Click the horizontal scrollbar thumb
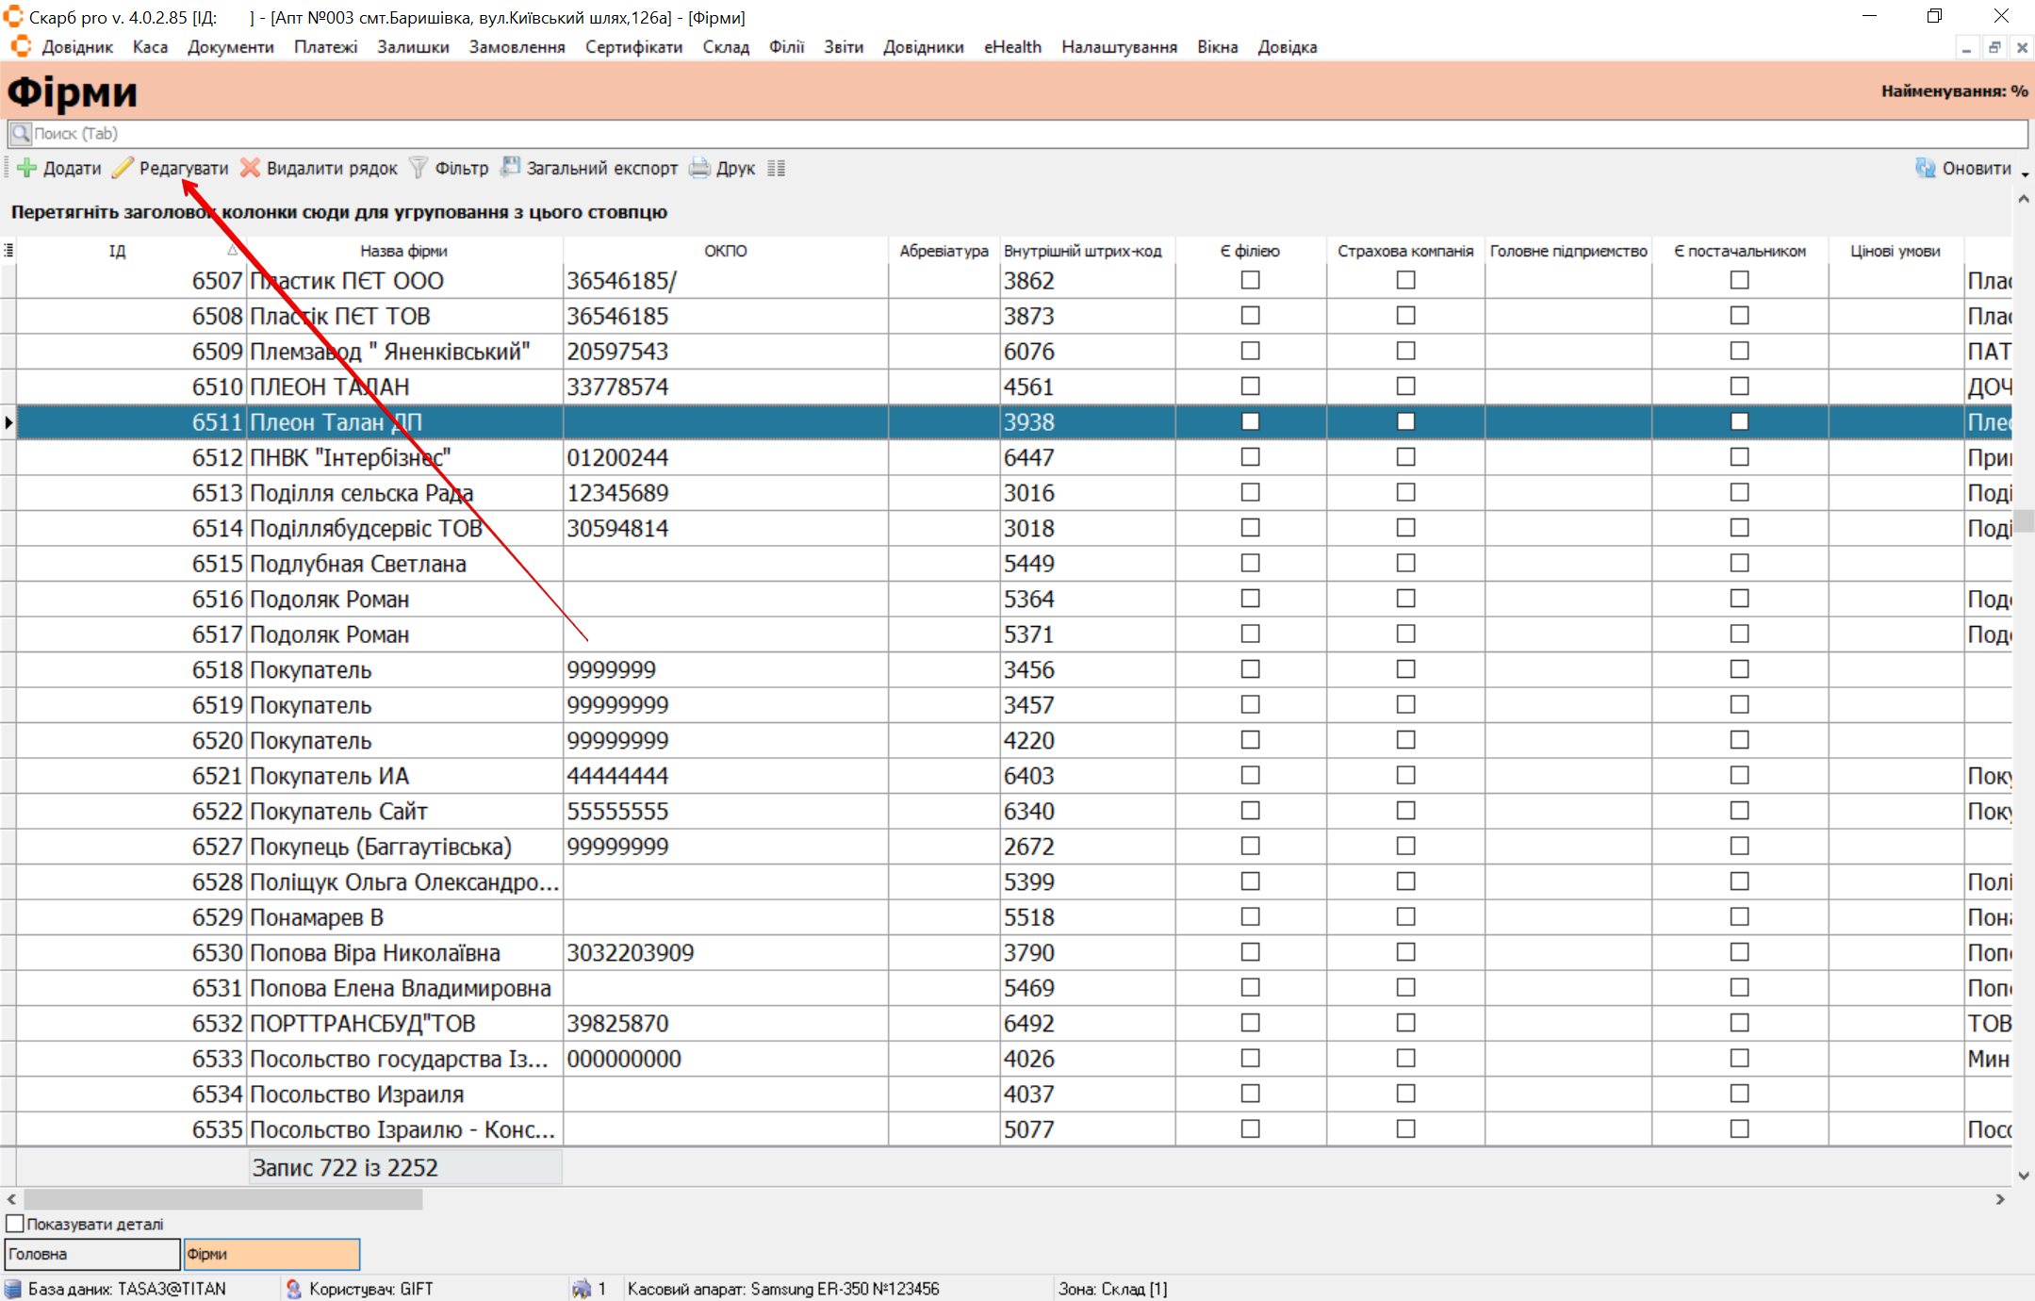This screenshot has height=1301, width=2035. pos(222,1199)
